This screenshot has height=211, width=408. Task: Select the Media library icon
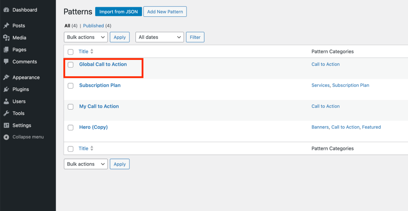[x=6, y=38]
